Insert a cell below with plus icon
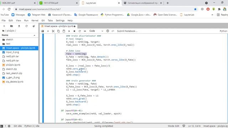The image size is (228, 128). pos(48,31)
